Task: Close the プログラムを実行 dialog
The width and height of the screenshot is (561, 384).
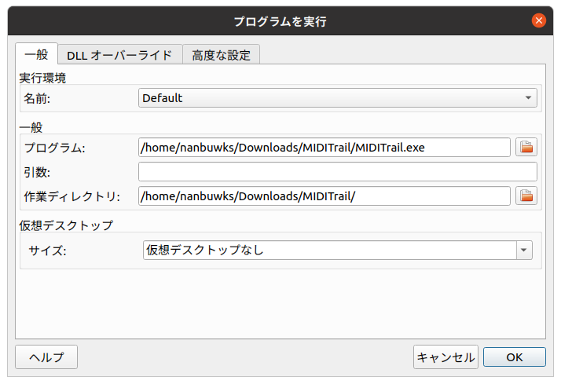Action: click(538, 20)
